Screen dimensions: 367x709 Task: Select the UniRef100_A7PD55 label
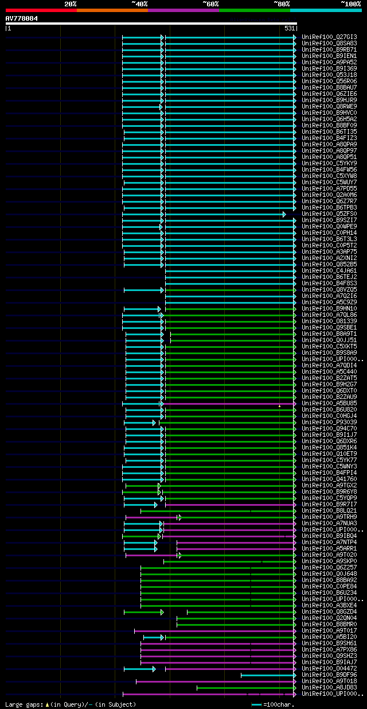click(329, 188)
